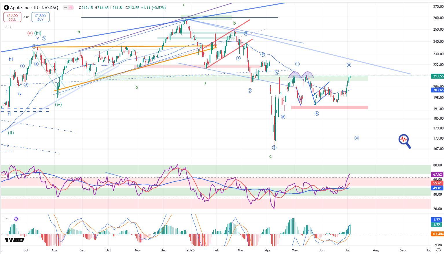Click the 198.50 price scale level
Image resolution: width=444 pixels, height=254 pixels.
click(x=438, y=97)
